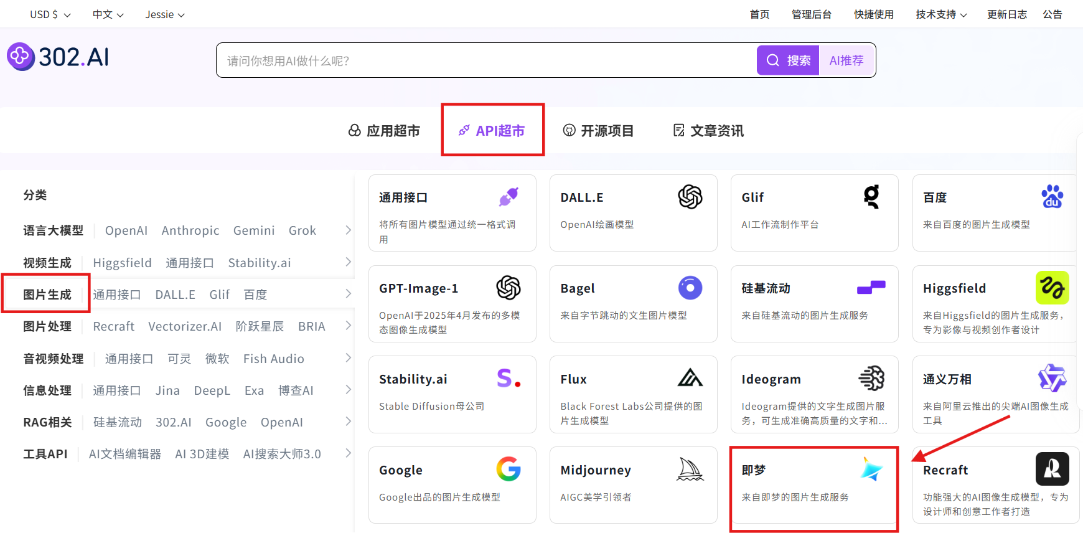This screenshot has width=1083, height=533.
Task: Click AI搜索大师3.0 under 工具API
Action: pyautogui.click(x=282, y=454)
